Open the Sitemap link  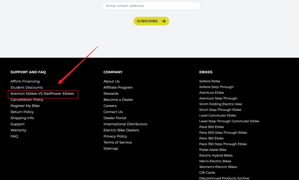coord(111,149)
